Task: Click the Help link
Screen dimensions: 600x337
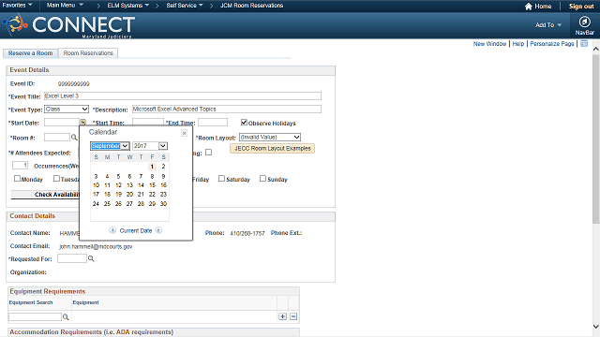Action: (518, 44)
